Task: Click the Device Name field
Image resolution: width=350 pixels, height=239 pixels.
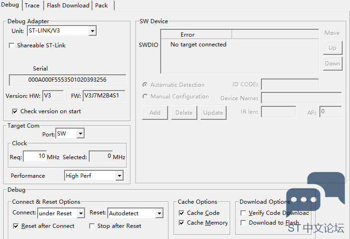Action: tap(301, 98)
